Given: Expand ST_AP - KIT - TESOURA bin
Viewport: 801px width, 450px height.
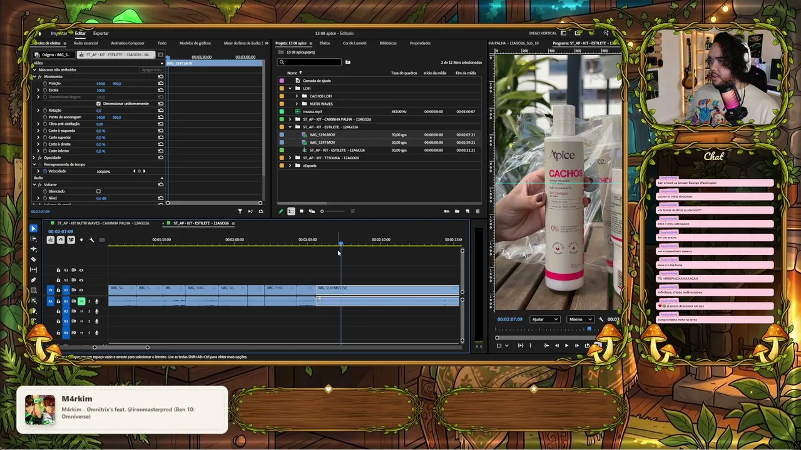Looking at the screenshot, I should [x=290, y=157].
